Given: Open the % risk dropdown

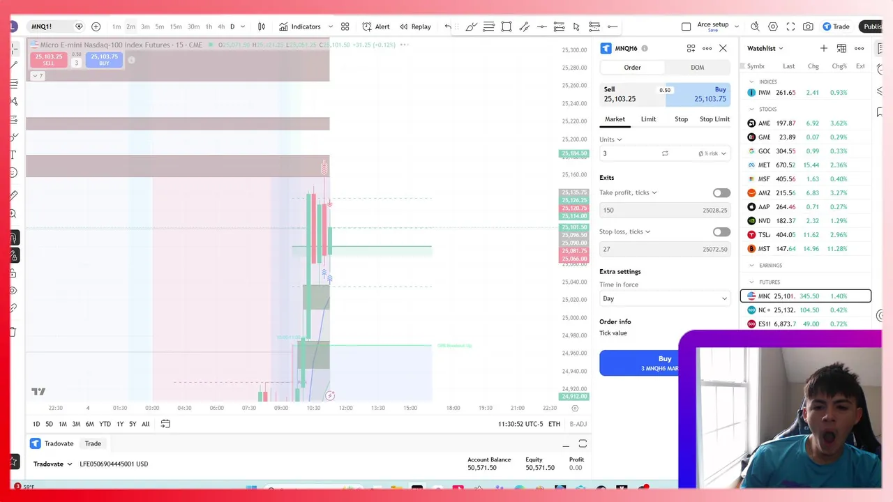Looking at the screenshot, I should tap(712, 153).
